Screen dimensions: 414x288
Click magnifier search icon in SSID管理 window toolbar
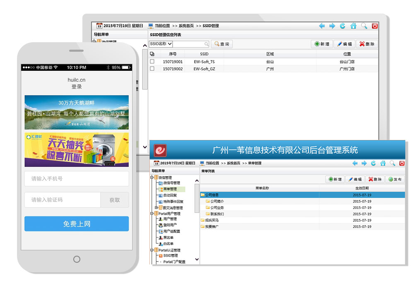(x=364, y=26)
